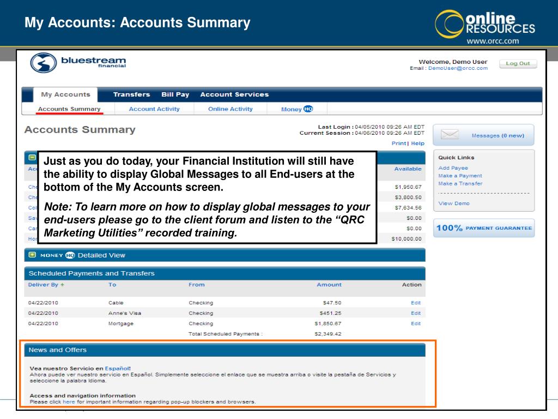
Task: Click the sort arrow next to Deliver By
Action: tap(62, 285)
